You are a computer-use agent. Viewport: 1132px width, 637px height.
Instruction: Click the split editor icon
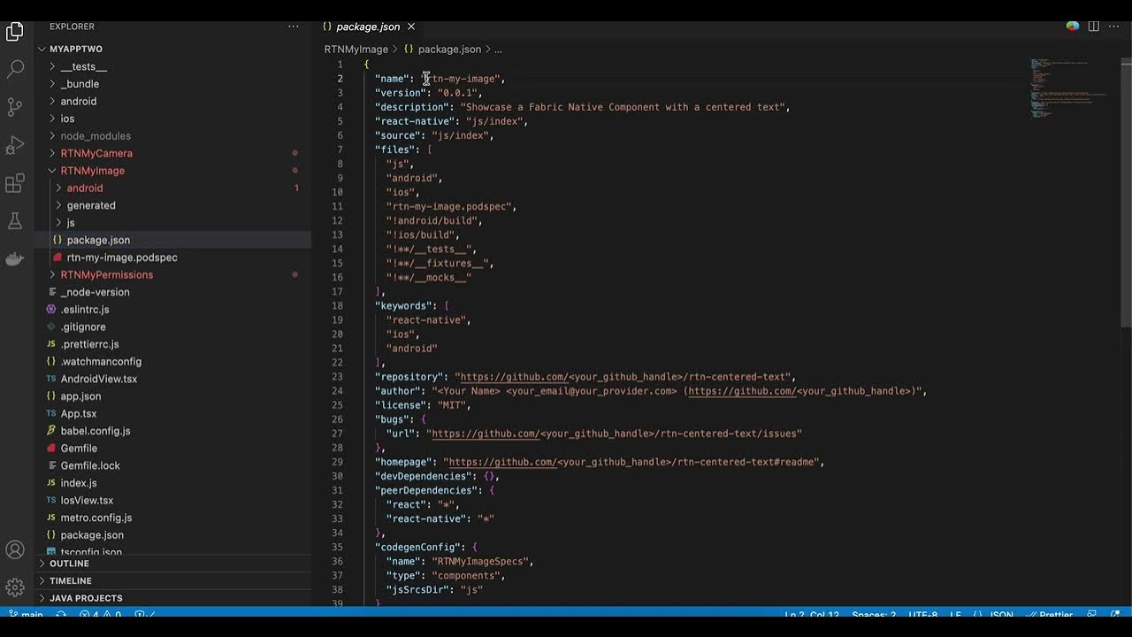1094,27
